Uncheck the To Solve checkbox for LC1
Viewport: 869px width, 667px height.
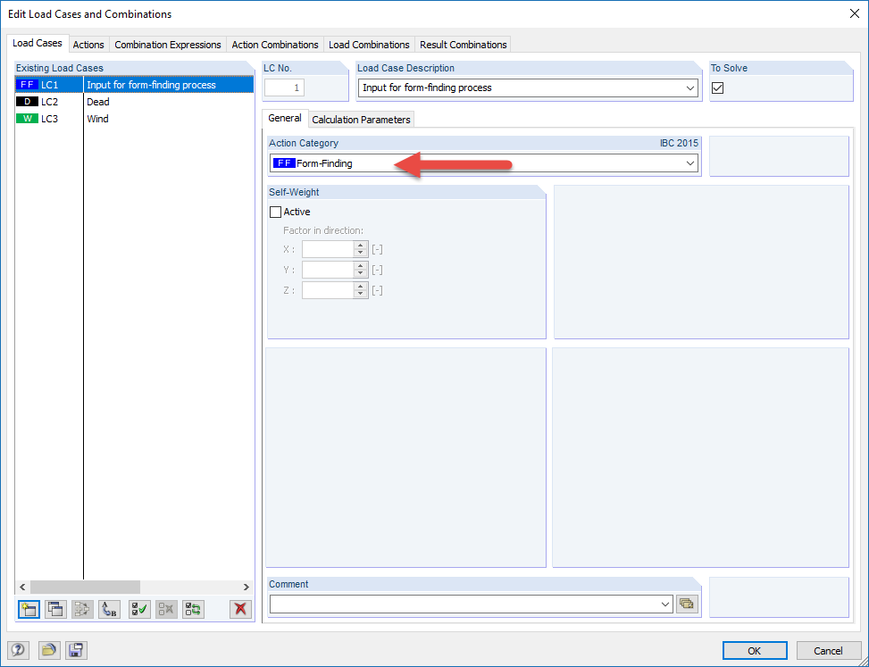(x=717, y=88)
